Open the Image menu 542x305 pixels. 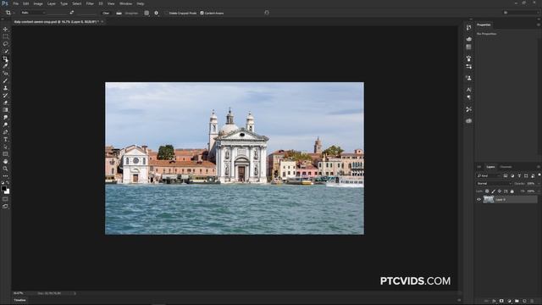[38, 3]
